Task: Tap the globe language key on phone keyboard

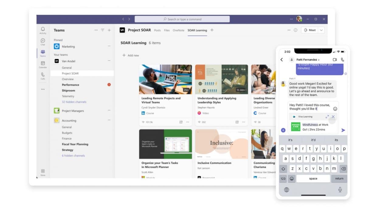Action: click(x=286, y=190)
